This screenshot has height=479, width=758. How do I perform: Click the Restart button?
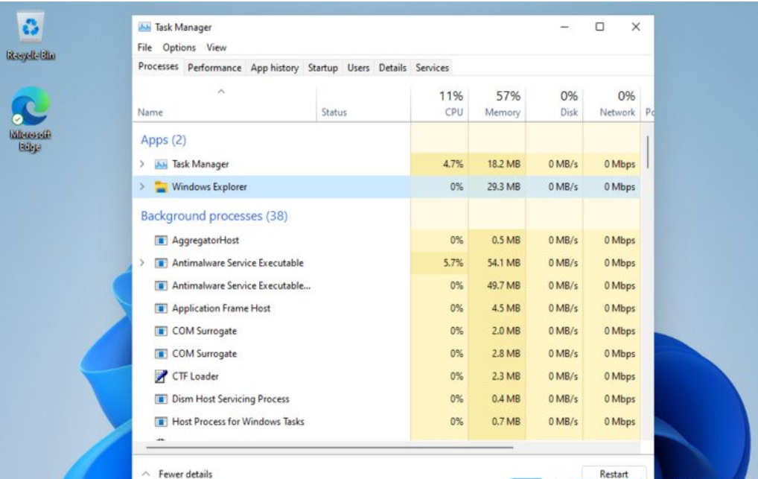(614, 472)
